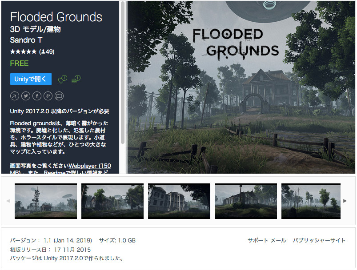Click the Unity 2017.2.0 version requirement text
This screenshot has height=270, width=357.
tap(60, 111)
